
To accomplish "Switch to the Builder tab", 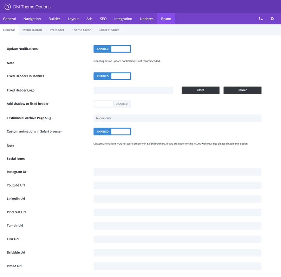I will [54, 19].
